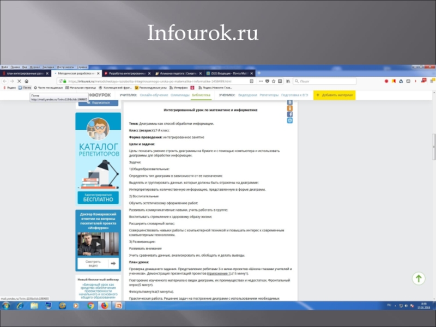Click Видеоуроки in Infourok navigation

pos(247,95)
